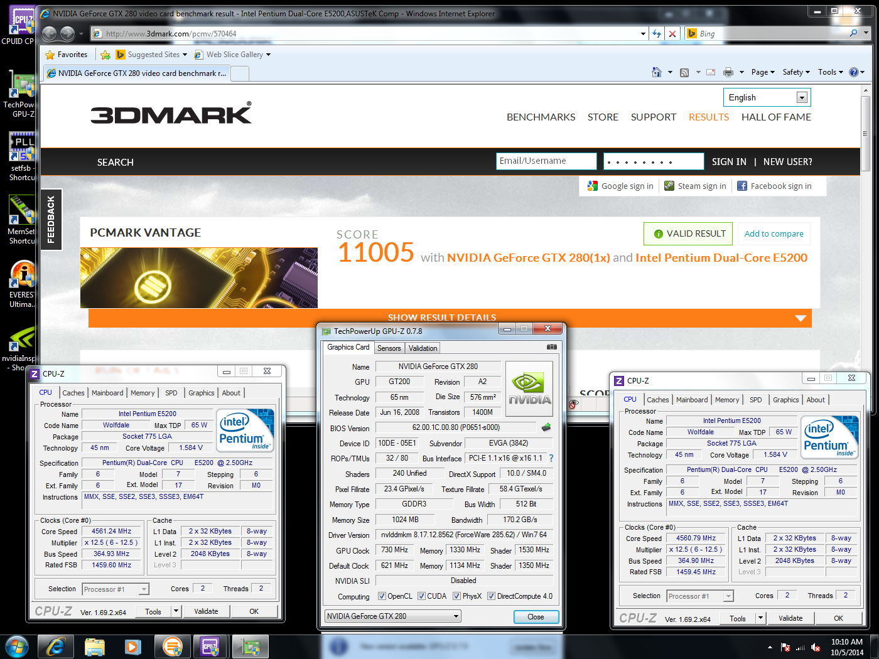The image size is (879, 659).
Task: Expand the address bar history dropdown
Action: 643,33
